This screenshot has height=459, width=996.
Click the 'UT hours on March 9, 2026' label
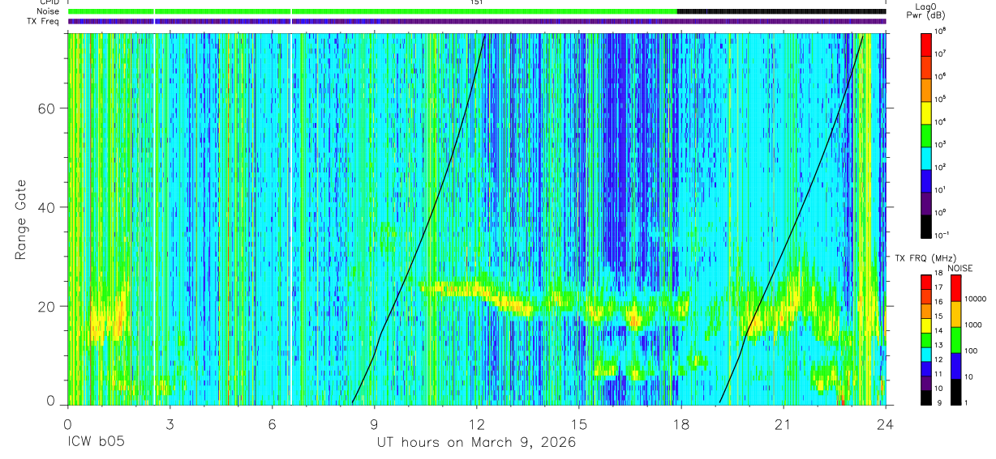(476, 443)
